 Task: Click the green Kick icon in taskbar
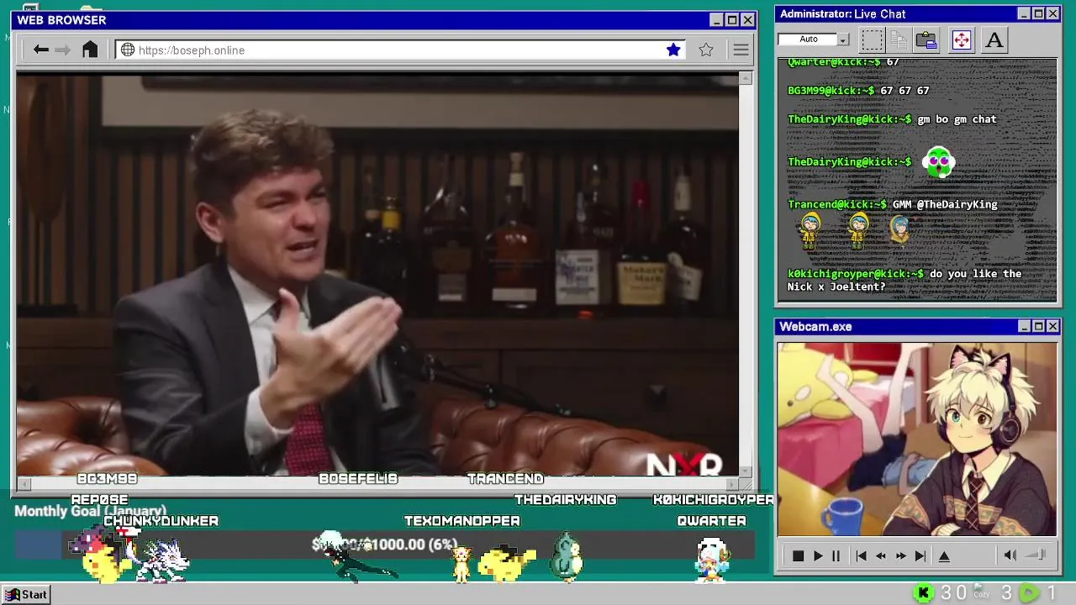923,593
